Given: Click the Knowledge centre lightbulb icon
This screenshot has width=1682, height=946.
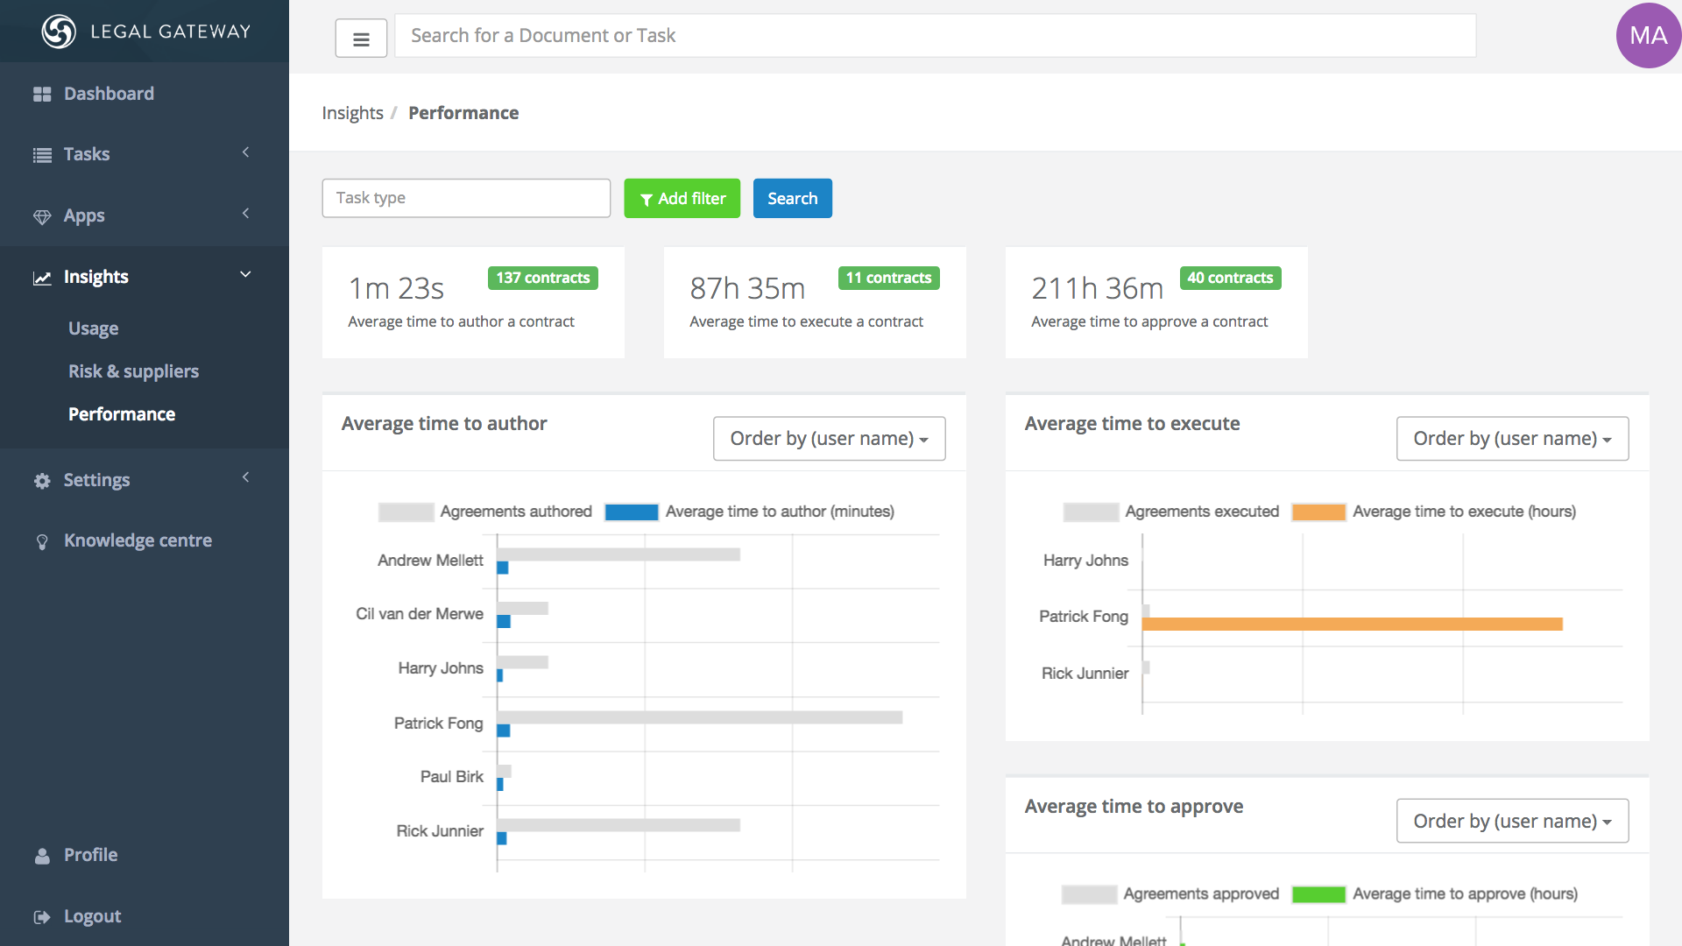Looking at the screenshot, I should tap(42, 541).
